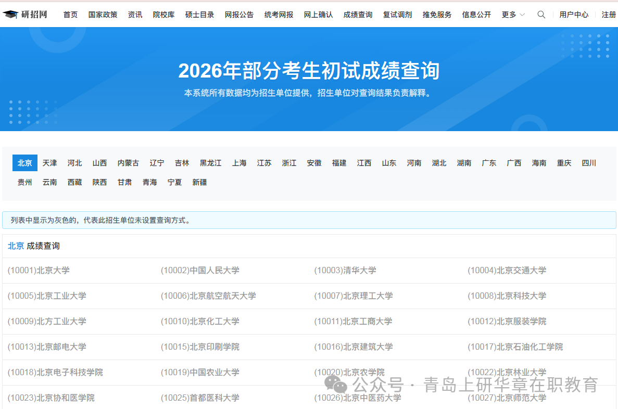Click the 研招网 graduation cap logo
This screenshot has height=409, width=618.
tap(12, 14)
